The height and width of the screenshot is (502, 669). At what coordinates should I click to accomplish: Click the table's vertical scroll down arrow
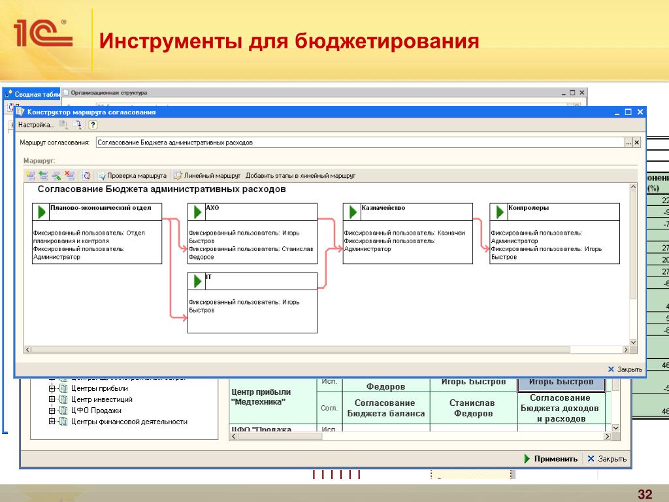coord(615,427)
